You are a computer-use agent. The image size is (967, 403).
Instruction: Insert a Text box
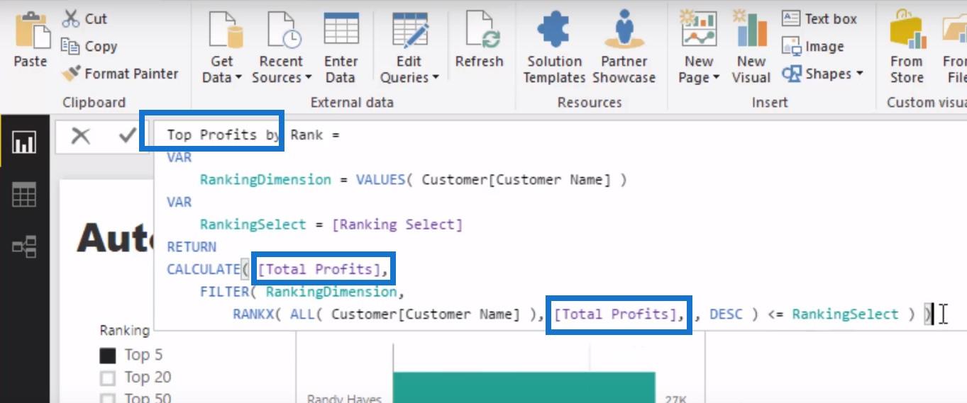click(x=819, y=19)
